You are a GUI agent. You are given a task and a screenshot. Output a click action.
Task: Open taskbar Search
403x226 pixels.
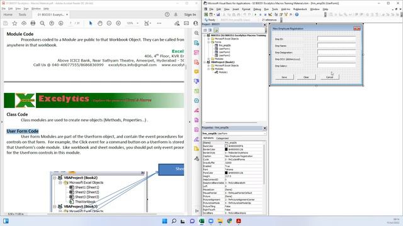[x=174, y=221]
